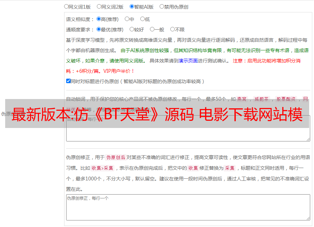Open the 演示页面 link

pyautogui.click(x=188, y=61)
